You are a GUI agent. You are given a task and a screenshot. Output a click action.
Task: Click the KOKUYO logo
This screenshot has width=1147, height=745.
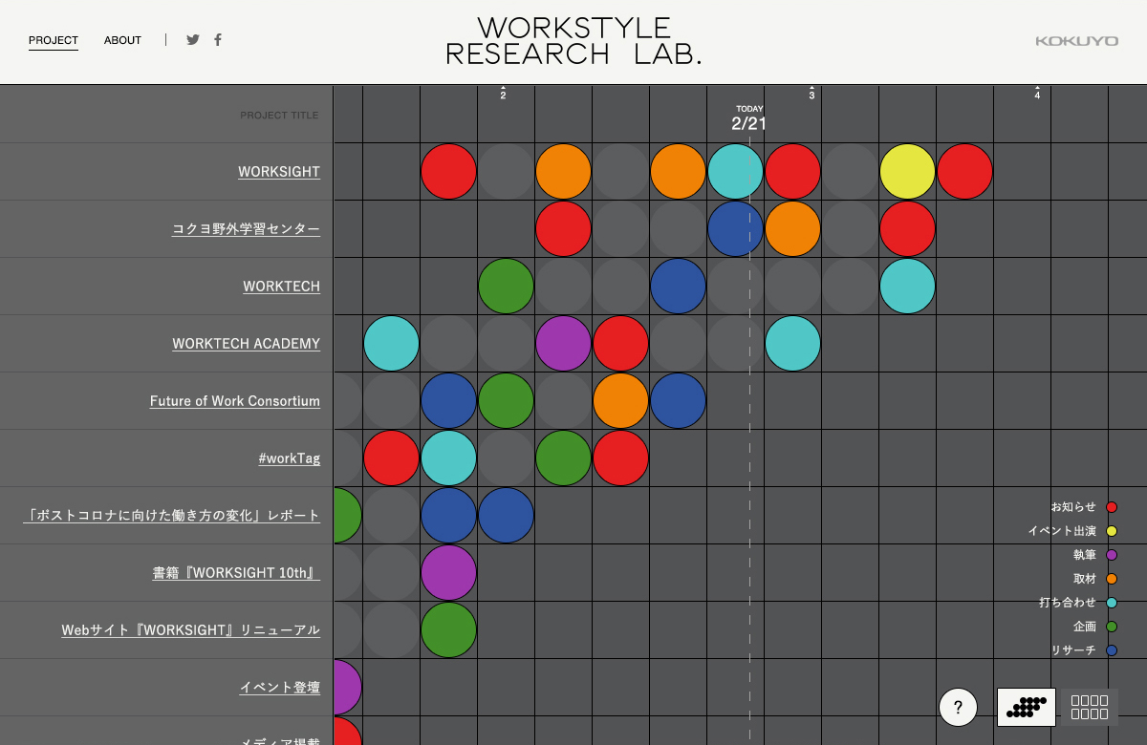pos(1076,41)
